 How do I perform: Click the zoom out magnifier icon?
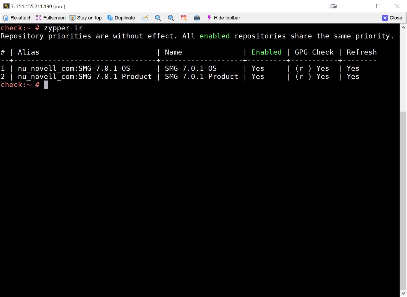coord(171,18)
